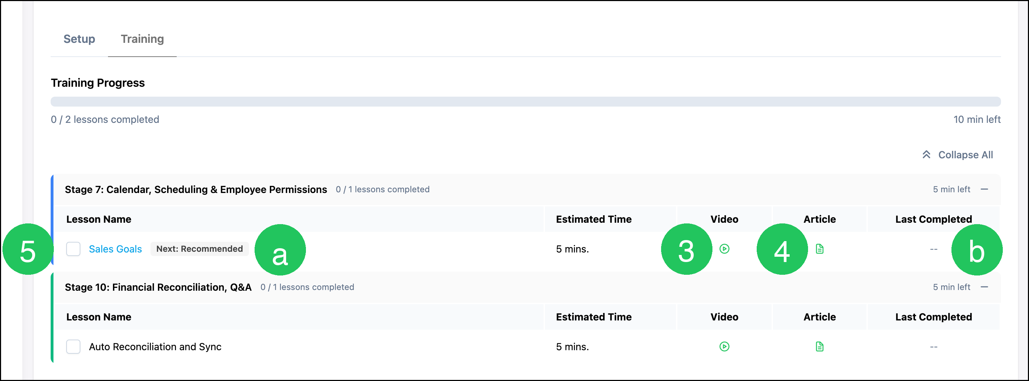Screen dimensions: 1029x381
Task: Click the Sales Goals '5 mins.' estimated time
Action: pos(572,249)
